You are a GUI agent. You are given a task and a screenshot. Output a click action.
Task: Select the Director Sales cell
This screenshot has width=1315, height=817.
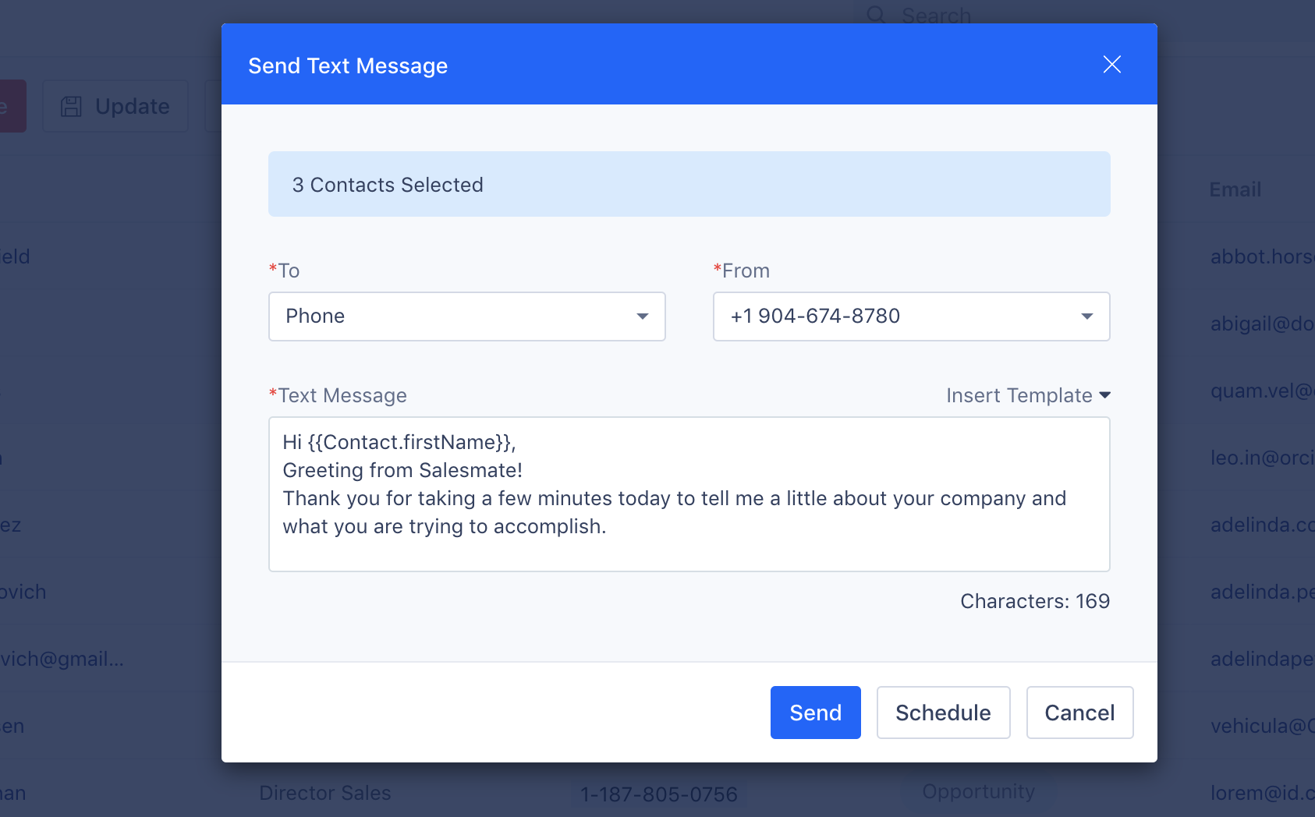pyautogui.click(x=324, y=792)
